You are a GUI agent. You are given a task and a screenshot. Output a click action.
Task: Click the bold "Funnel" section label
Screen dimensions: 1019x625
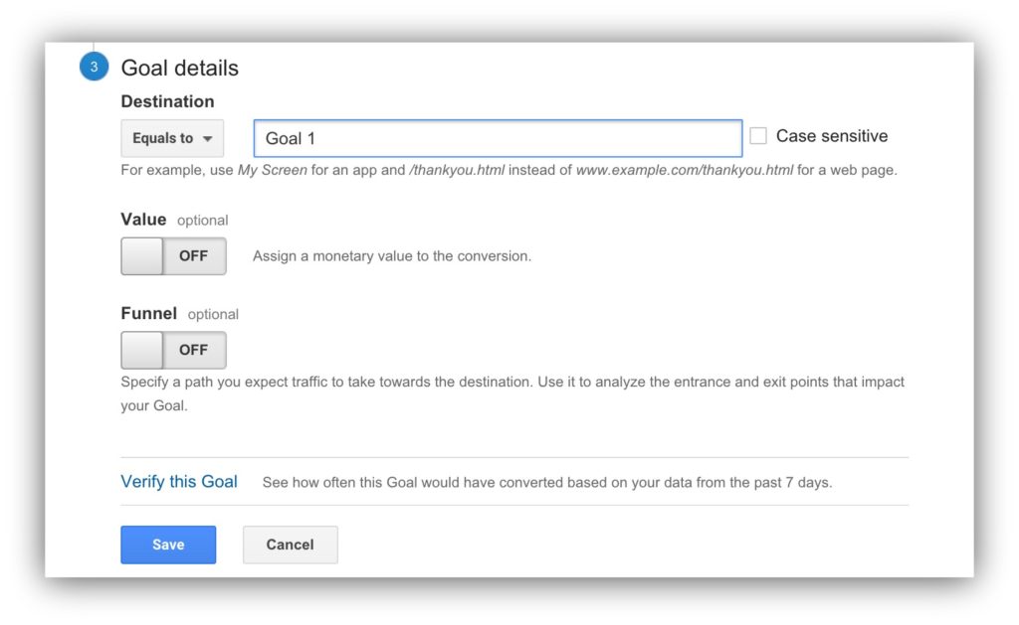(x=148, y=313)
